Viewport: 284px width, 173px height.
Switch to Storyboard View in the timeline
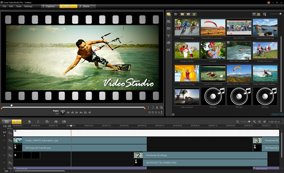pos(7,122)
